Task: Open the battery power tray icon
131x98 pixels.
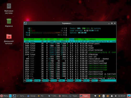Action: click(103, 96)
